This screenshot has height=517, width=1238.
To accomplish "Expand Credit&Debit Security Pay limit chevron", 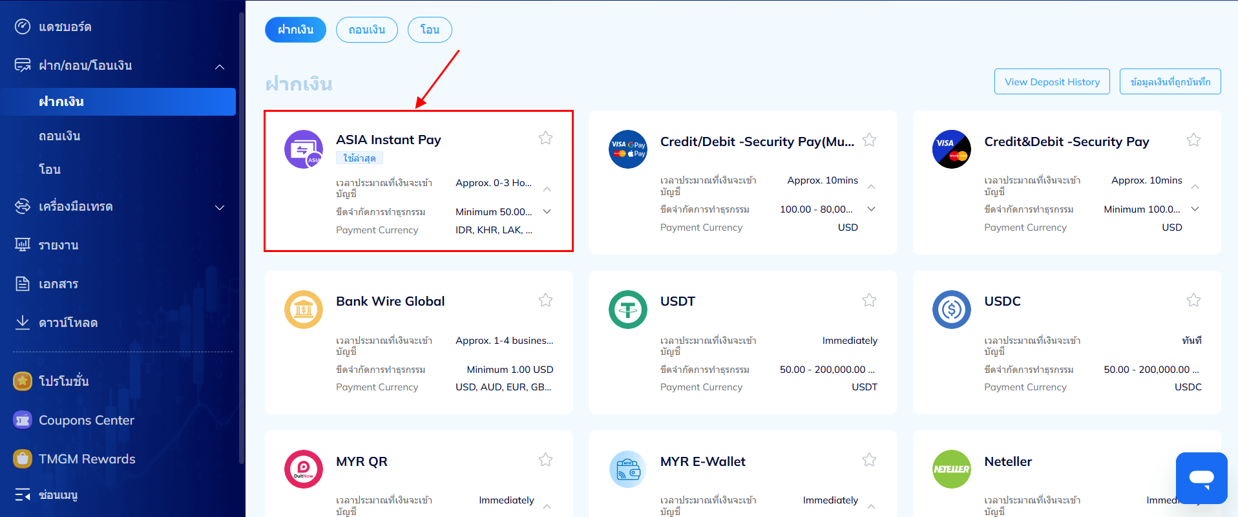I will 1195,209.
